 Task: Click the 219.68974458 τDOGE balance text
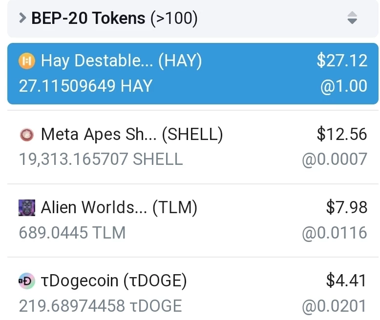(100, 306)
